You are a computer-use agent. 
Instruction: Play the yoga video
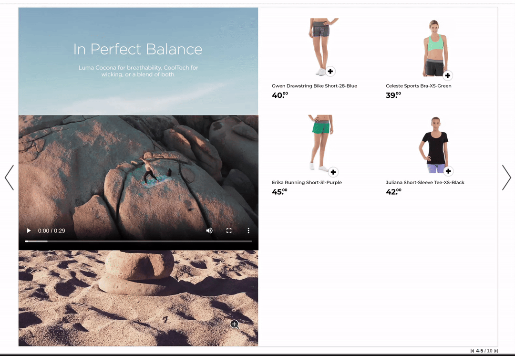pos(29,231)
